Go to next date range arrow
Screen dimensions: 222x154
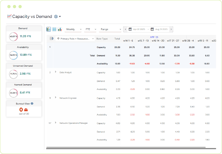[171, 29]
